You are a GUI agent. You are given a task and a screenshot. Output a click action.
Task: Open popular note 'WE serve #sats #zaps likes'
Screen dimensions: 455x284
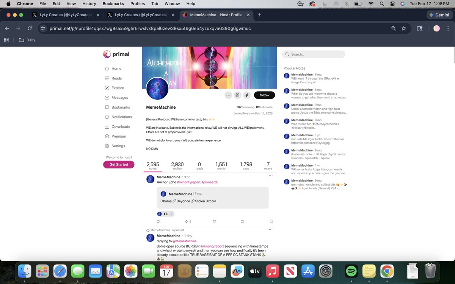pos(315,169)
